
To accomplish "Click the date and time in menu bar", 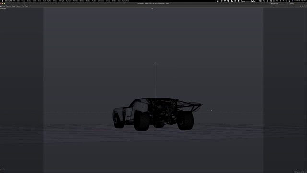I will 300,1.
